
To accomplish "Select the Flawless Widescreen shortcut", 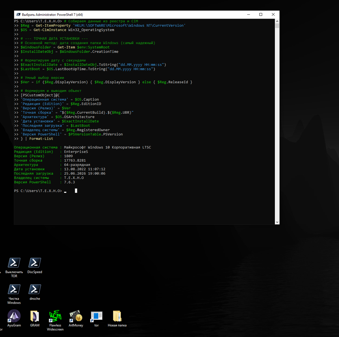I will pos(55,320).
